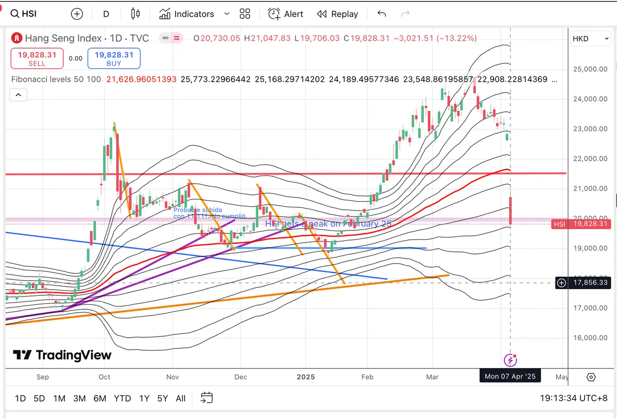Click the Mon 07 Apr '25 date label
This screenshot has height=419, width=617.
point(510,376)
